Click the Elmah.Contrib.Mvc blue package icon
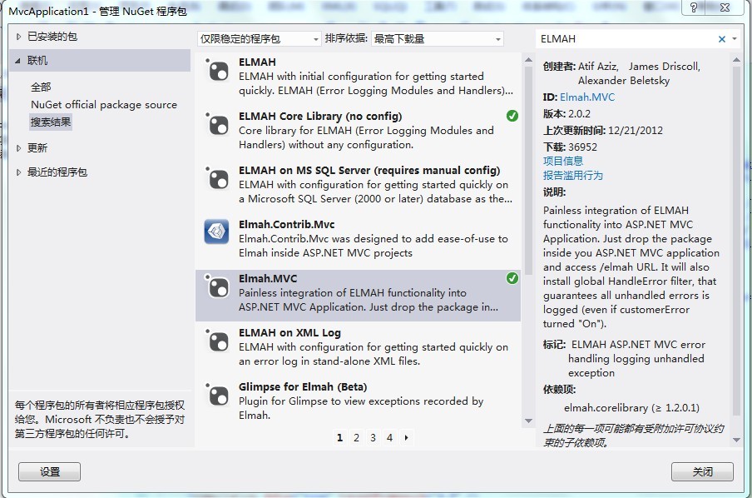 (x=217, y=232)
